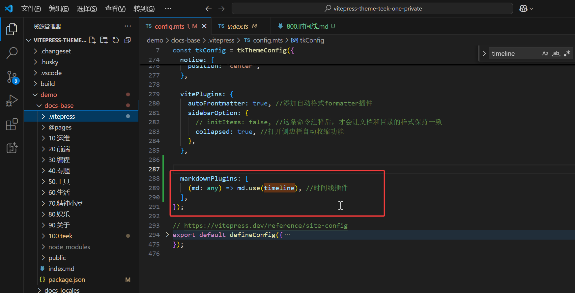Unfold the defineConfig block at line 294

167,235
